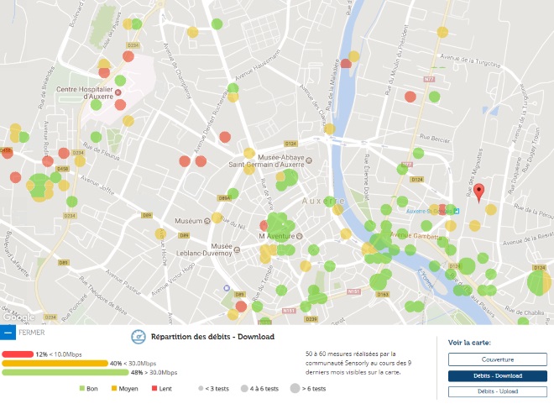Select the Musée Leblanc-Duvernoy map icon
This screenshot has height=409, width=554.
(x=210, y=236)
